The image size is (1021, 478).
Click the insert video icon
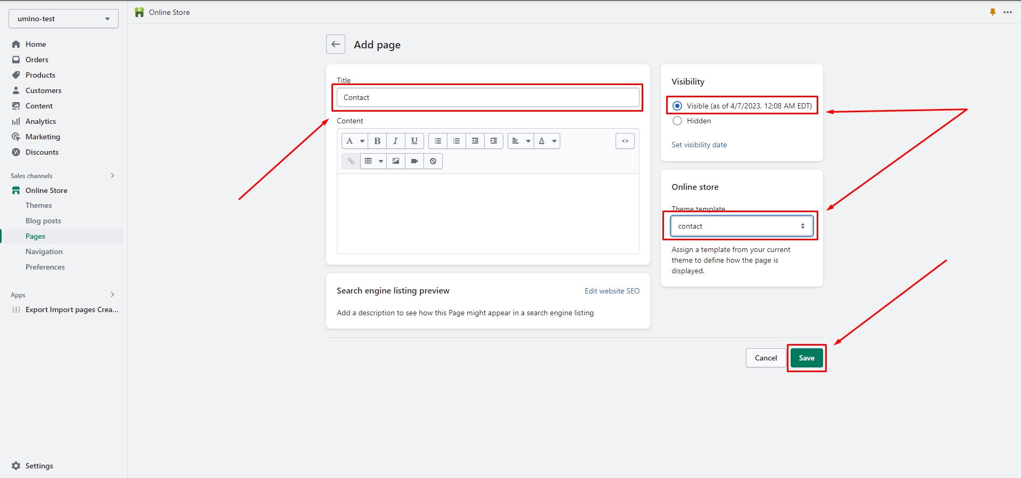point(414,161)
